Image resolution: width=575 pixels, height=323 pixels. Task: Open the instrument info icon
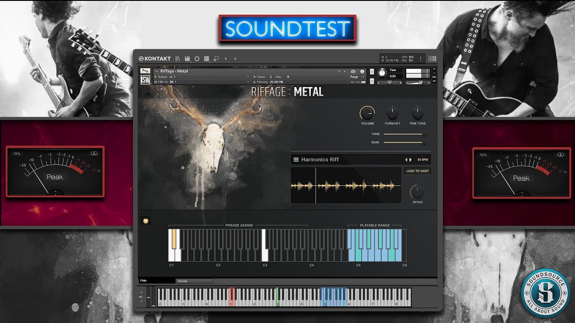click(x=362, y=71)
